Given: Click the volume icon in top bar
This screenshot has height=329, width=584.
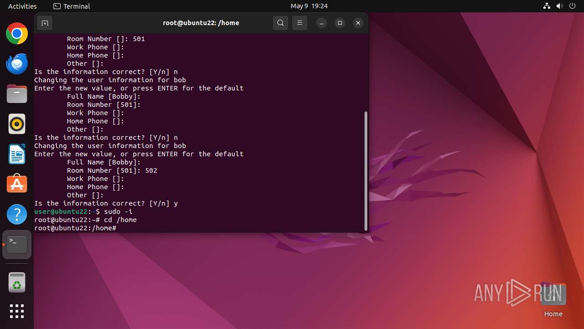Looking at the screenshot, I should pyautogui.click(x=560, y=6).
